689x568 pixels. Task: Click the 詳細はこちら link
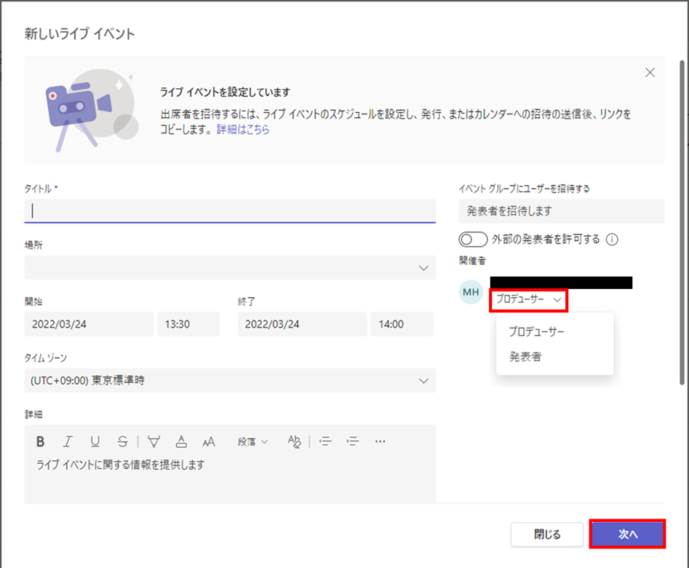tap(242, 130)
